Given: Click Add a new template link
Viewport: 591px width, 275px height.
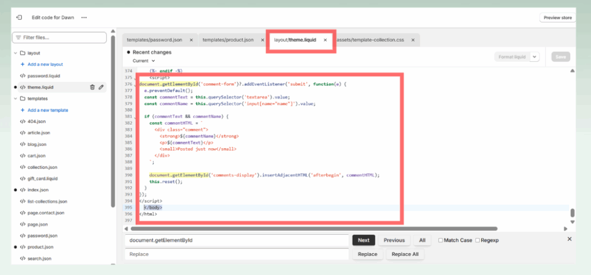Looking at the screenshot, I should (x=48, y=110).
